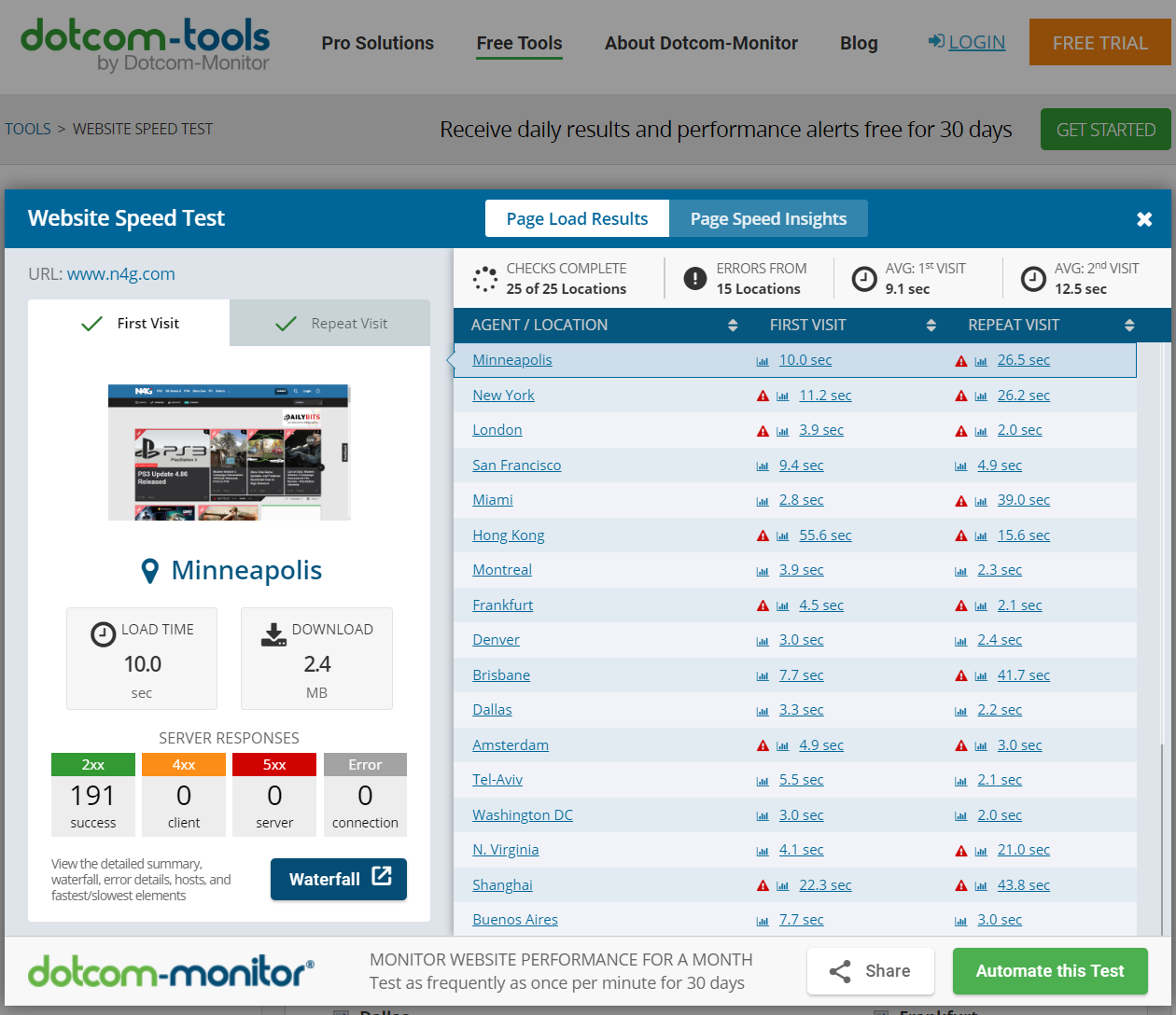Click the 5xx server responses box

(x=274, y=795)
